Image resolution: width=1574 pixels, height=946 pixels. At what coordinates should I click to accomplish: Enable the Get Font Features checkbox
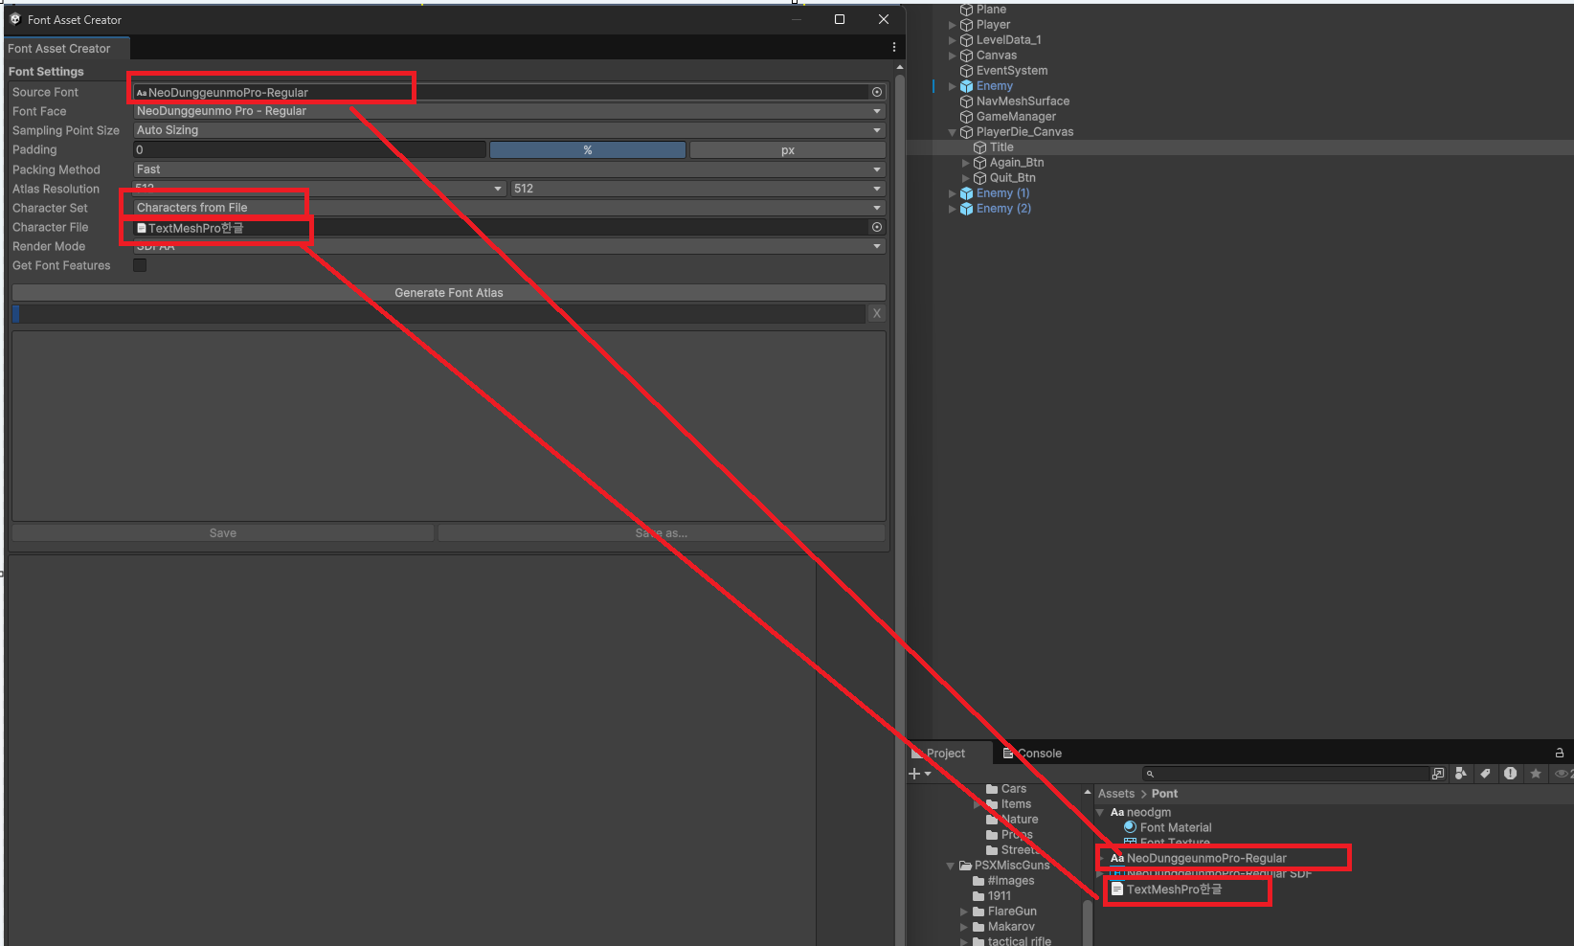pos(140,265)
